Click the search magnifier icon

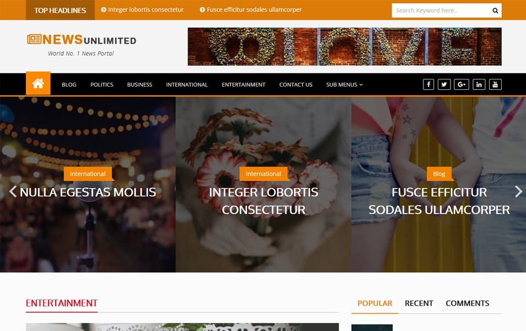pos(495,10)
